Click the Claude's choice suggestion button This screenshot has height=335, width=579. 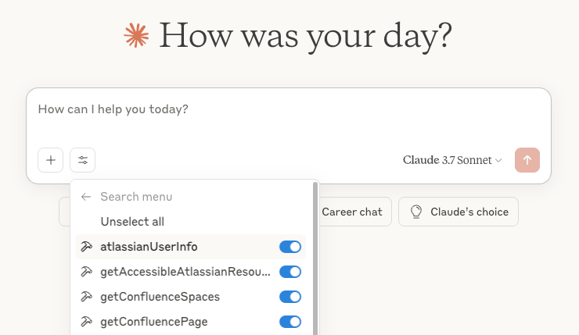click(459, 212)
